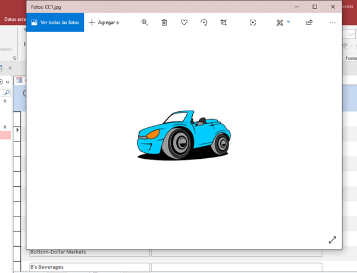Rotate the car image

[204, 23]
